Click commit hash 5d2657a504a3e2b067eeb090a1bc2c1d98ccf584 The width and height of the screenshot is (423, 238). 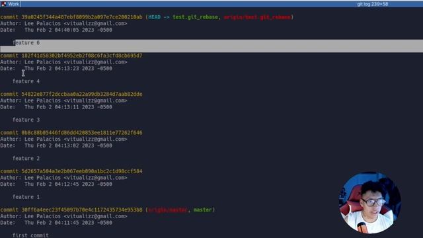click(82, 171)
